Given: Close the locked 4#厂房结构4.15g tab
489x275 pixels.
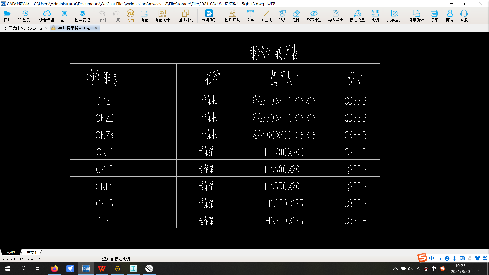Looking at the screenshot, I should (96, 28).
